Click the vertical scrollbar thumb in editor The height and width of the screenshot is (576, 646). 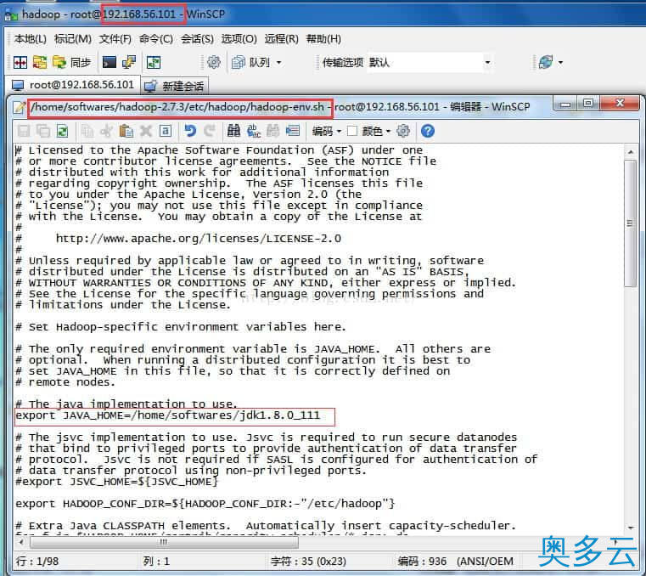pos(630,223)
